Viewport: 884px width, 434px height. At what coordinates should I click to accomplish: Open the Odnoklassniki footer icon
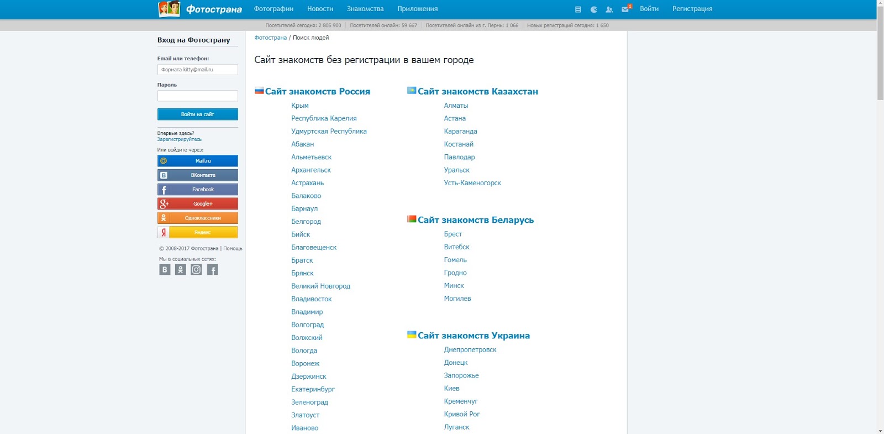click(180, 269)
